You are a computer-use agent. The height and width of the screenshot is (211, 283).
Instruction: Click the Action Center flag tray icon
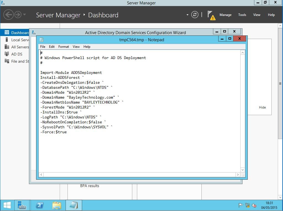point(241,205)
